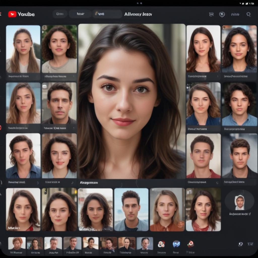Click the red icon on the left sidebar

click(1, 127)
